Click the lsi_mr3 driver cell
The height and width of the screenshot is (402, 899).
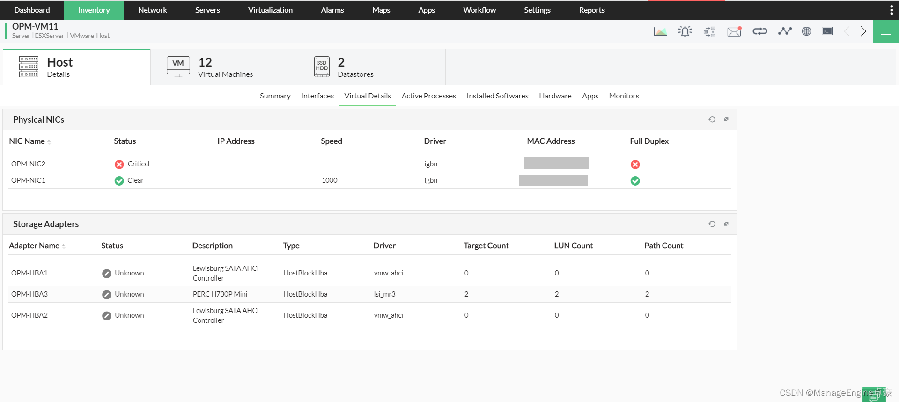384,294
